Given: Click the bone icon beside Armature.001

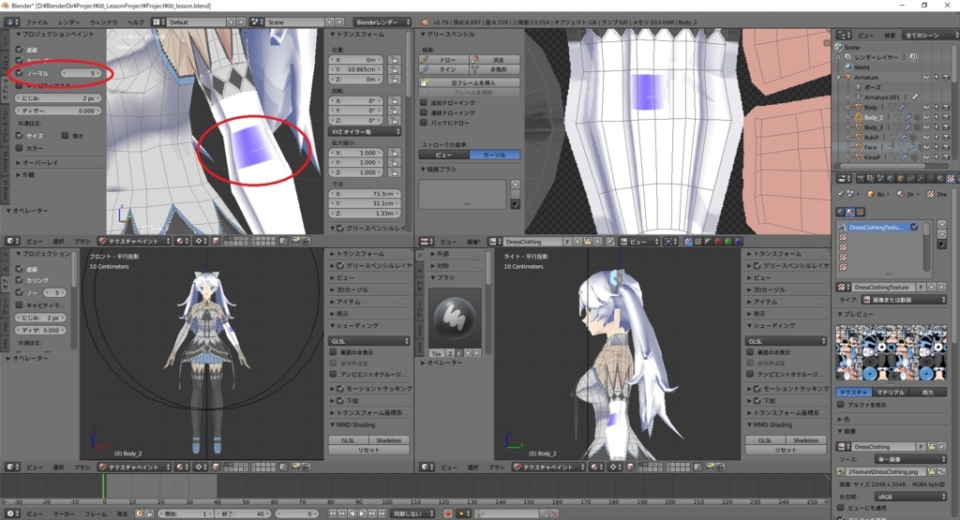Looking at the screenshot, I should pos(915,97).
